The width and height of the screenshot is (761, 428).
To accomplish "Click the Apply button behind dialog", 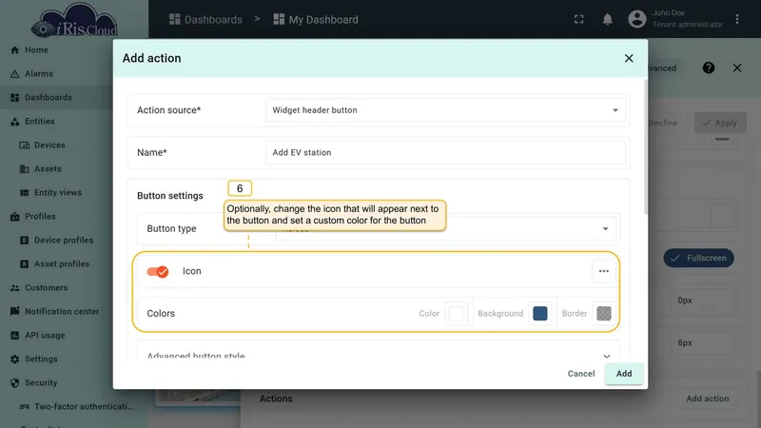I will (720, 123).
